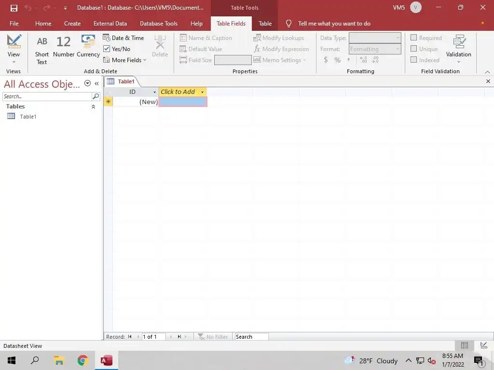Screen dimensions: 494x370
Task: Select Table1 in navigation pane
Action: pos(28,117)
